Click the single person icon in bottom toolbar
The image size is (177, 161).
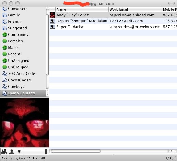pos(12,151)
